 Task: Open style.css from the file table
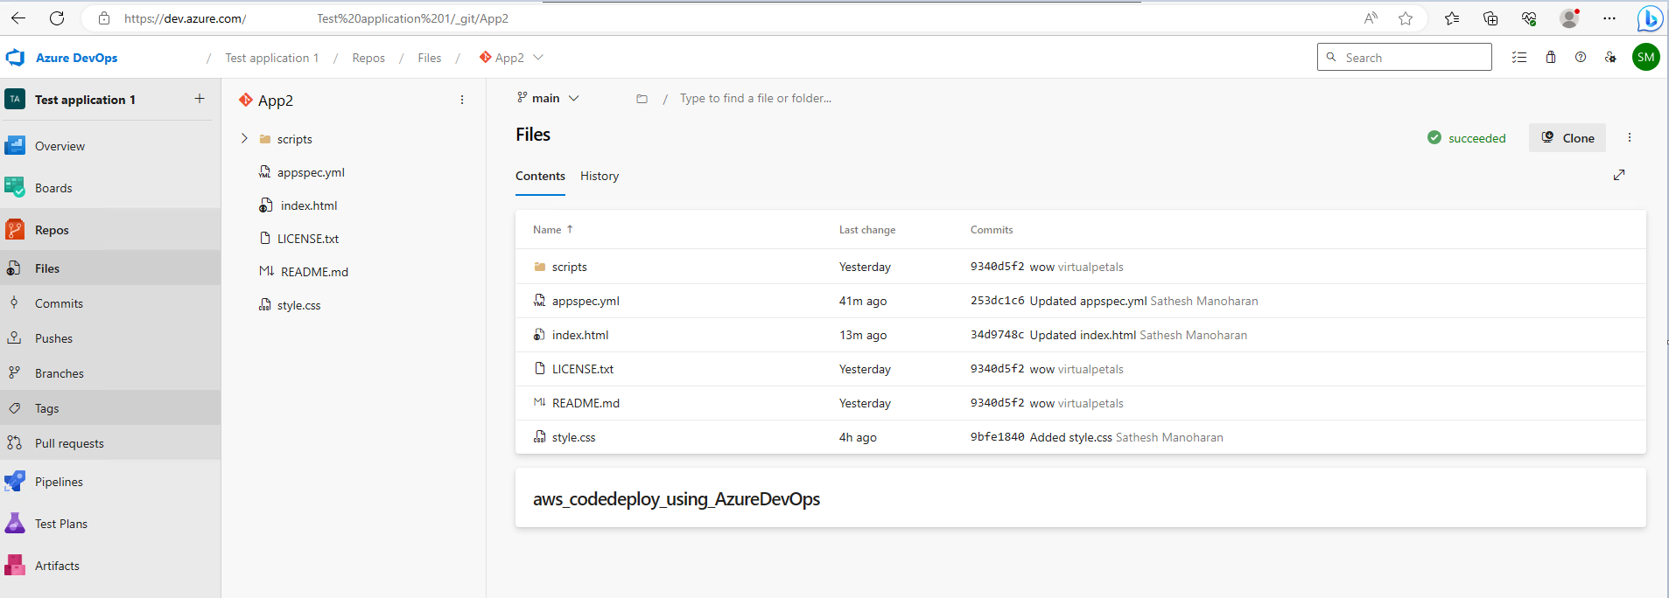click(x=573, y=437)
